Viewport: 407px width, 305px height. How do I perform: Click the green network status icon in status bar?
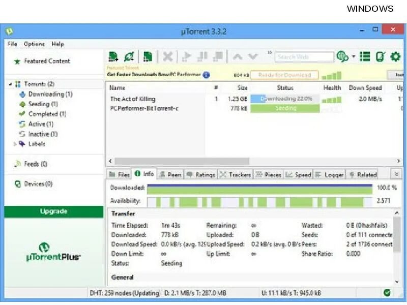tap(387, 293)
